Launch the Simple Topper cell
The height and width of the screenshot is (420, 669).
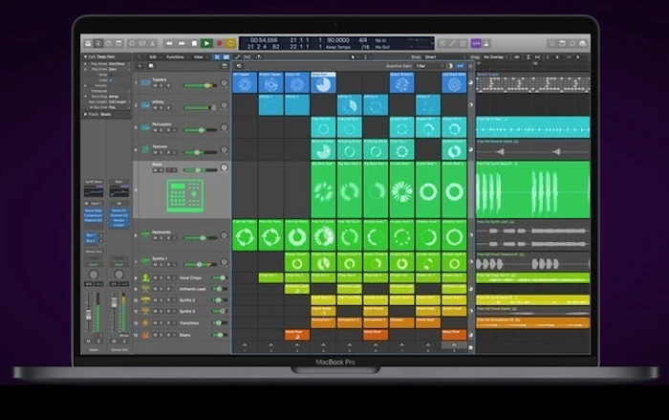point(270,82)
